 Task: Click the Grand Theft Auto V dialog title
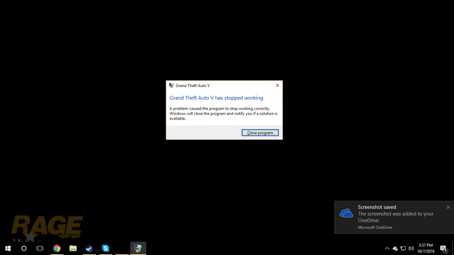(193, 86)
